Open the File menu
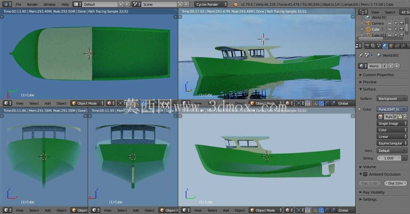 [x=18, y=4]
